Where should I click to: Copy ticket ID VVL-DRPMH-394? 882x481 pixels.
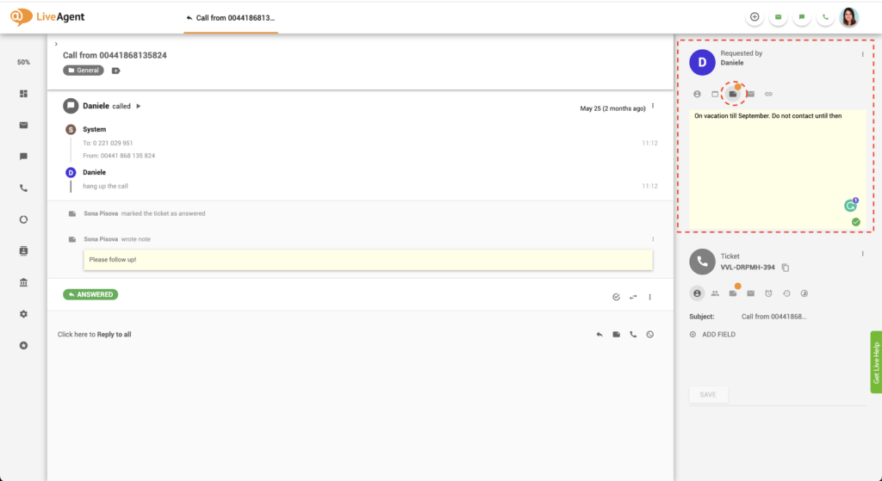tap(786, 268)
